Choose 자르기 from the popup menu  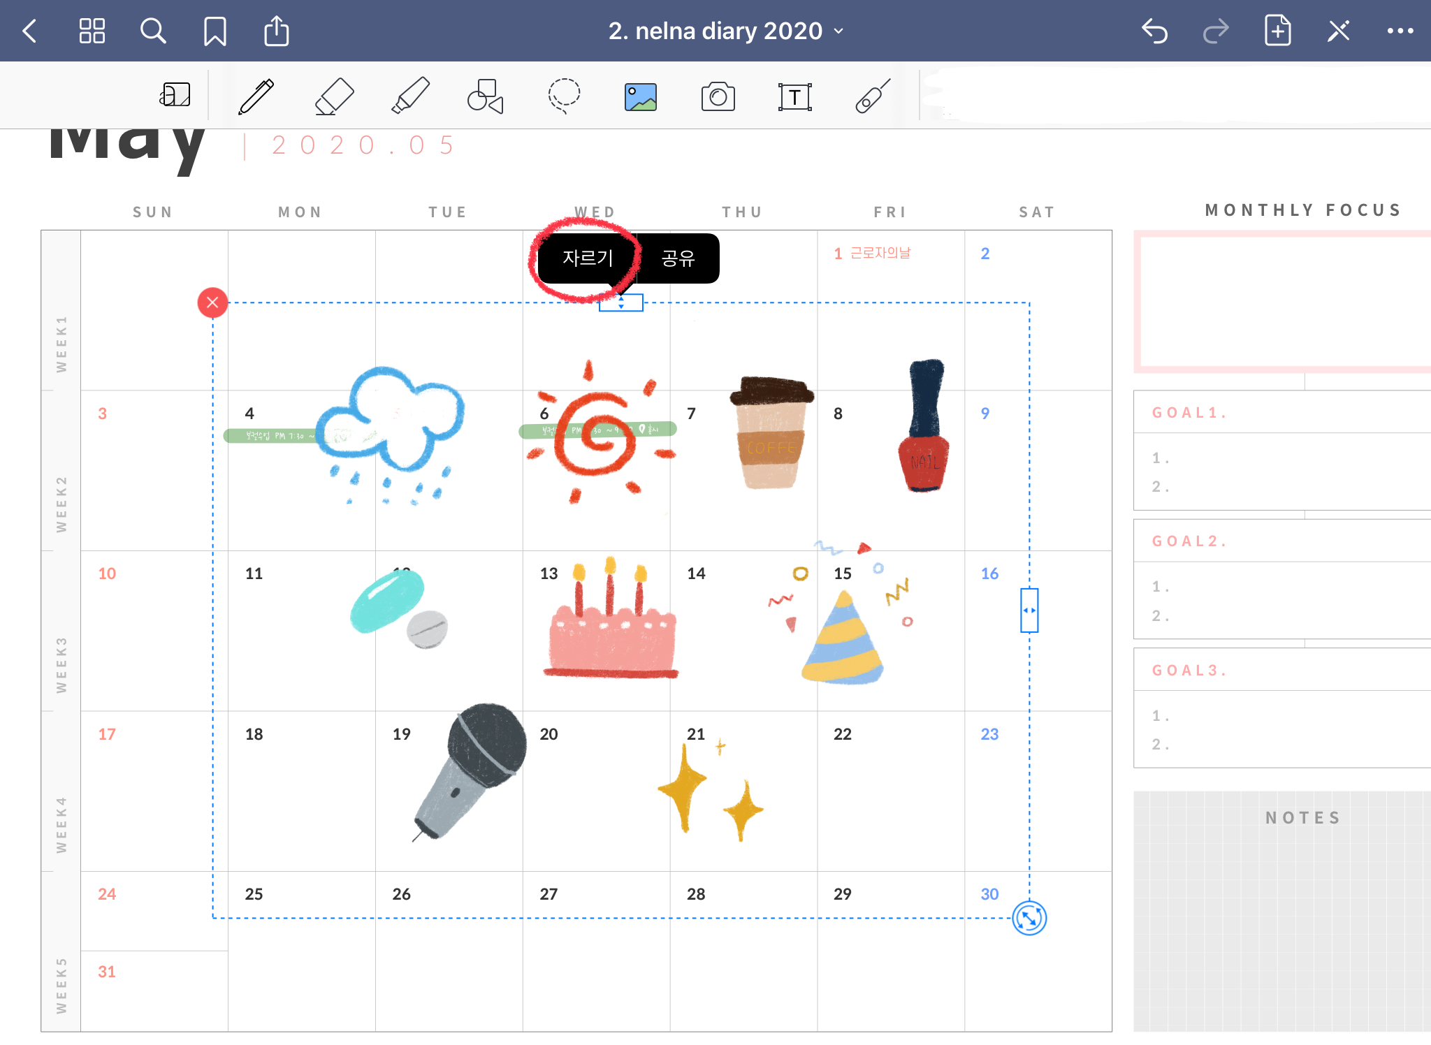click(x=588, y=258)
